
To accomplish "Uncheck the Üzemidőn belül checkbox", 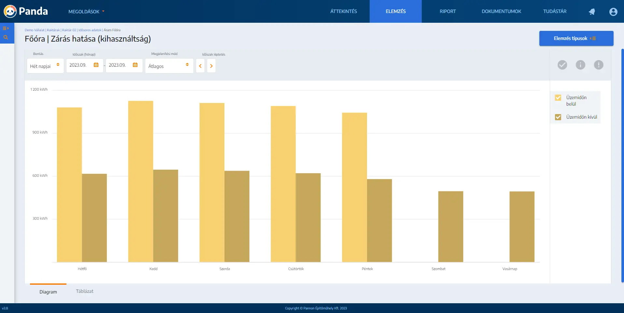I will point(558,98).
